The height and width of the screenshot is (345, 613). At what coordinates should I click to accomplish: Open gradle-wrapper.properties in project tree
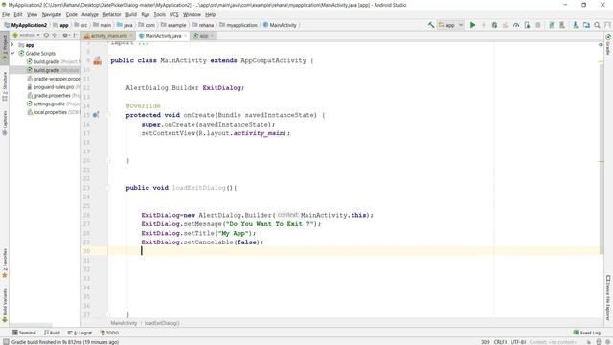[54, 79]
